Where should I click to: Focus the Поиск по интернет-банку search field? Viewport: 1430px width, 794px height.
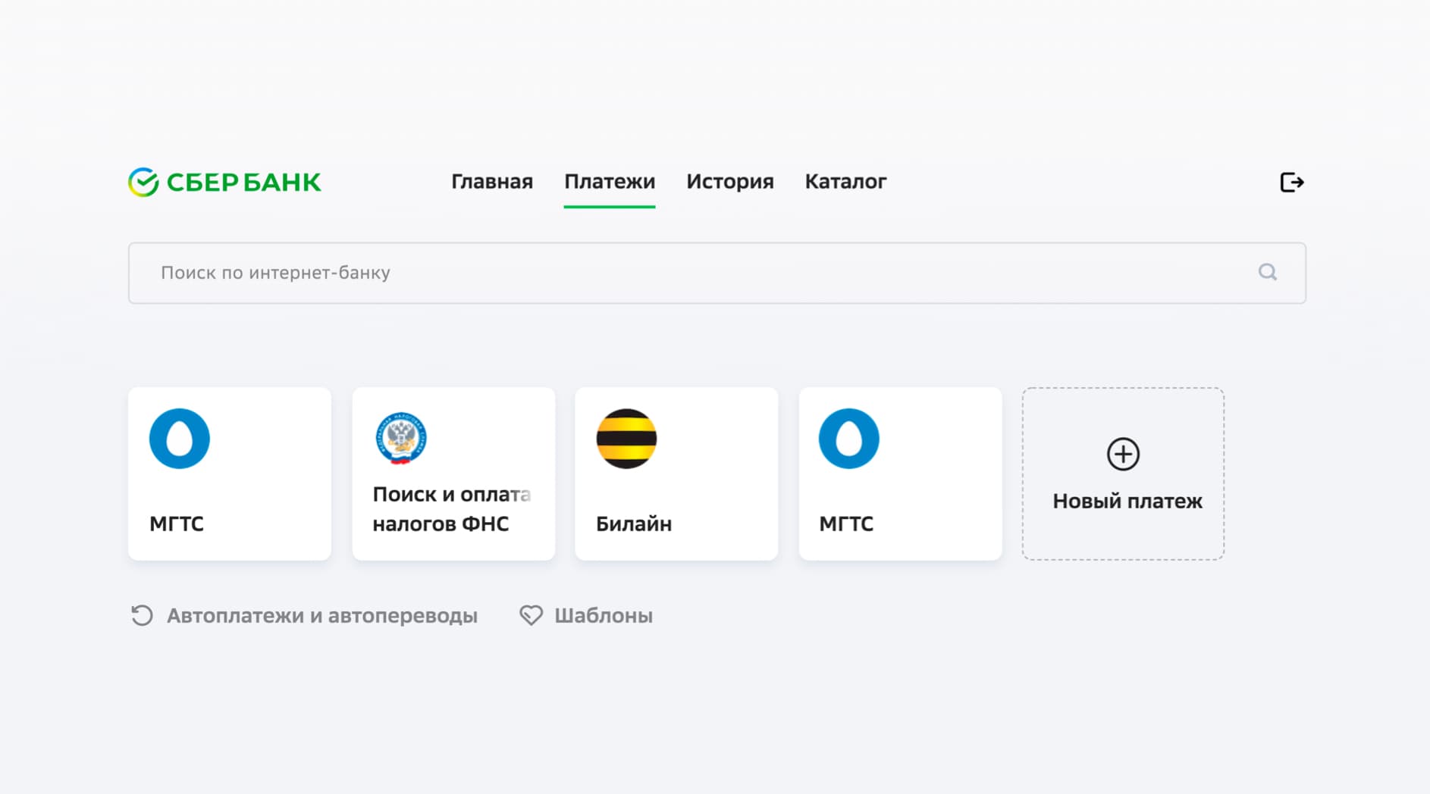682,273
